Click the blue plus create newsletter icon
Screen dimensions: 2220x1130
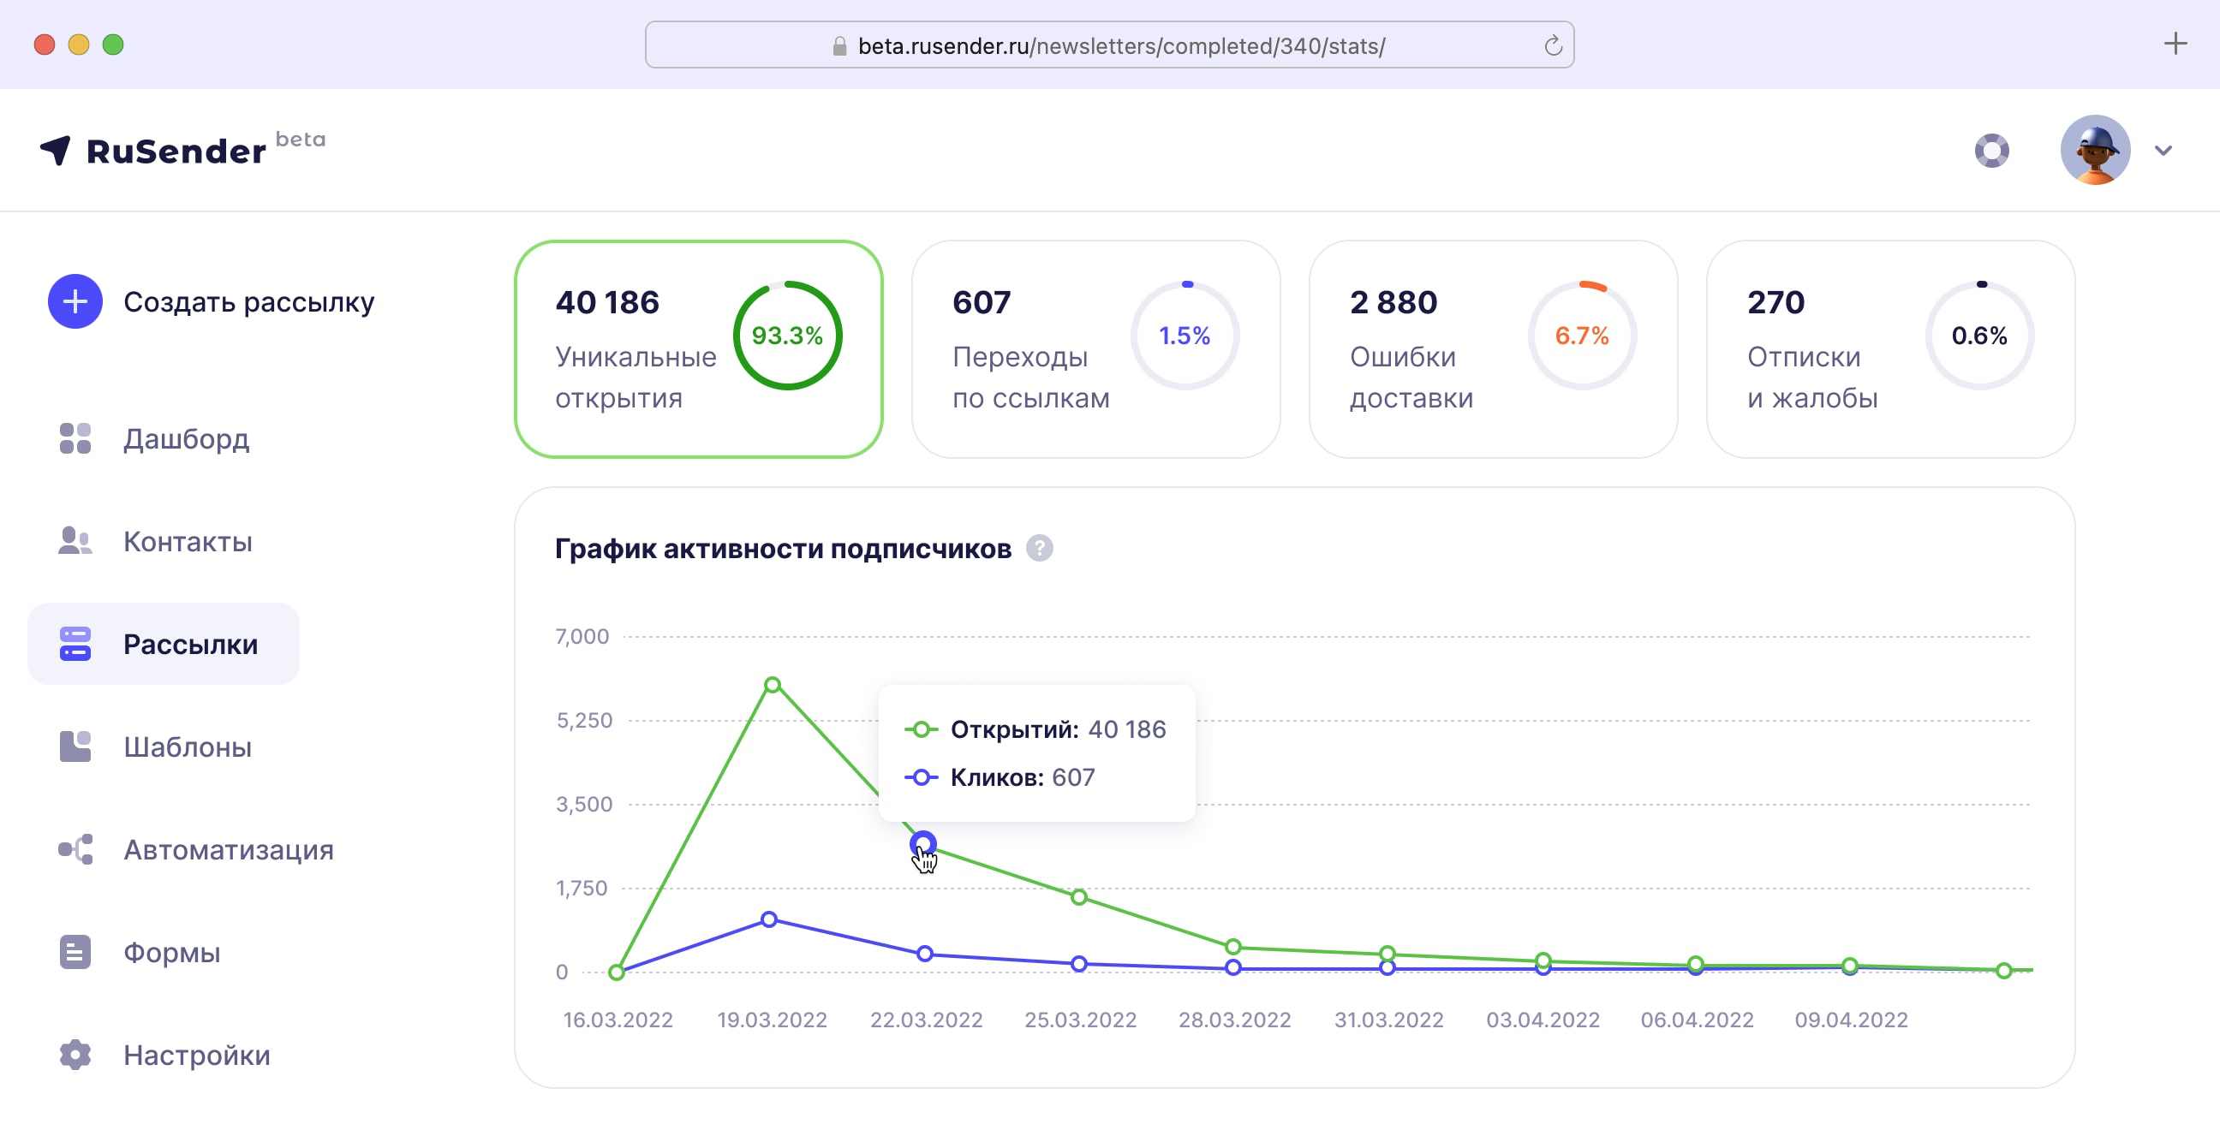[75, 301]
